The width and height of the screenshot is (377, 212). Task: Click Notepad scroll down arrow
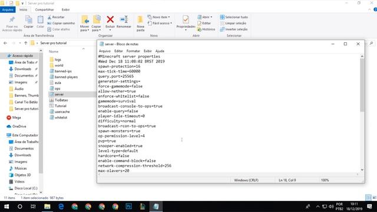click(x=362, y=170)
